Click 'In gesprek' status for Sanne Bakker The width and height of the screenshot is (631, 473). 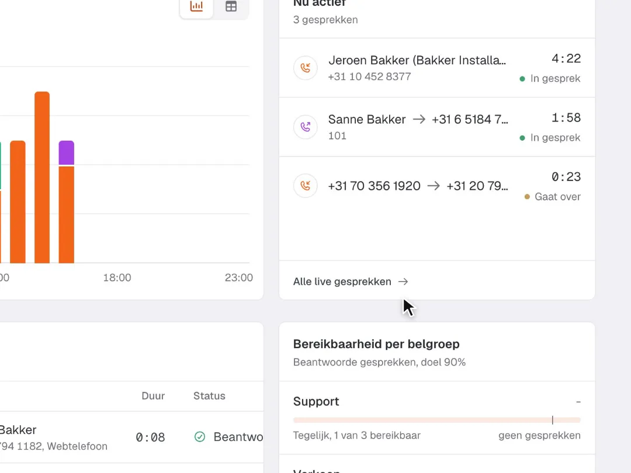550,138
